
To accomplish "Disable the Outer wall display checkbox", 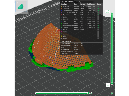I will pos(98,9).
